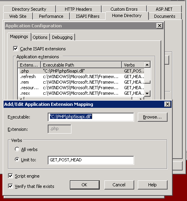Close the Application Configuration window
Image resolution: width=187 pixels, height=201 pixels.
[x=160, y=26]
